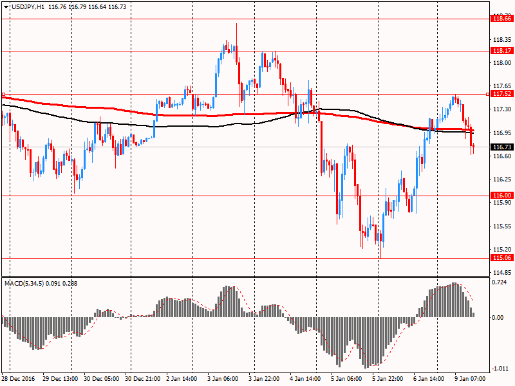Viewport: 515px width, 386px height.
Task: Click the 30 Dec 21:00 time label
Action: (x=143, y=378)
